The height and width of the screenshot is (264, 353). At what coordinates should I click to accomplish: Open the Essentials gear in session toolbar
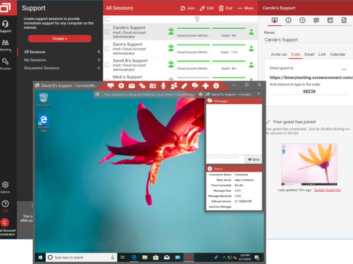click(x=121, y=86)
